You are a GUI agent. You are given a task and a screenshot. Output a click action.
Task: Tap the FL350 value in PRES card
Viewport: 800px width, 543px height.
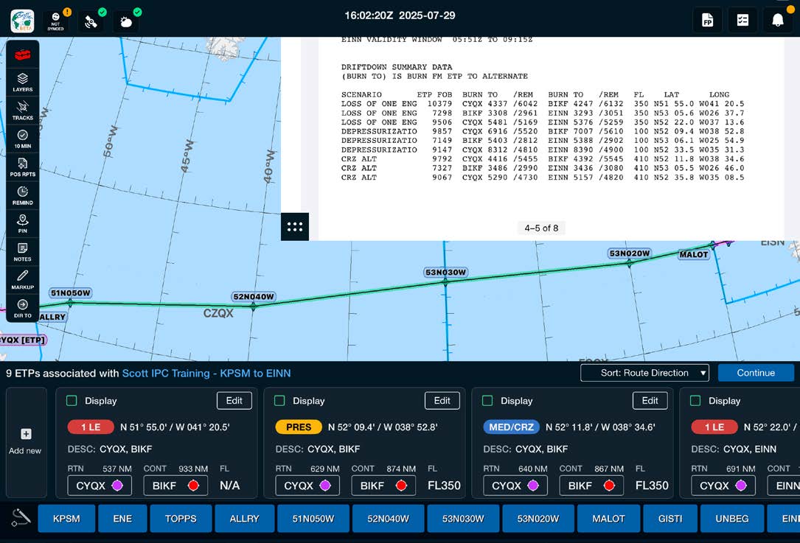[x=444, y=486]
